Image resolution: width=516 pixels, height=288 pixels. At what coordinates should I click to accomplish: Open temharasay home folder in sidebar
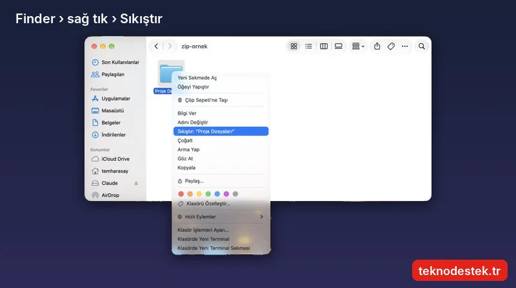click(x=110, y=171)
